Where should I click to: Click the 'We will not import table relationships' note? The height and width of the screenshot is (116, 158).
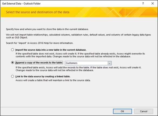pos(78,36)
